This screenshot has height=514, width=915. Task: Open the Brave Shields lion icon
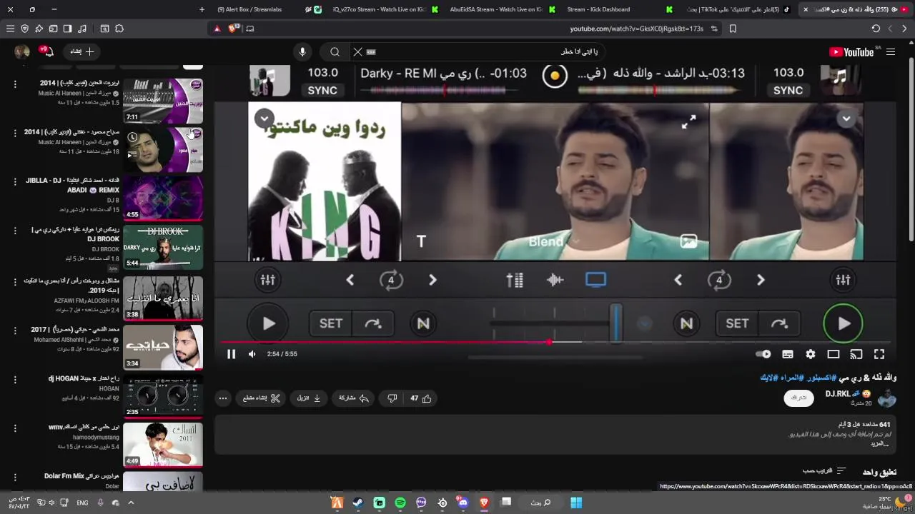tap(232, 29)
